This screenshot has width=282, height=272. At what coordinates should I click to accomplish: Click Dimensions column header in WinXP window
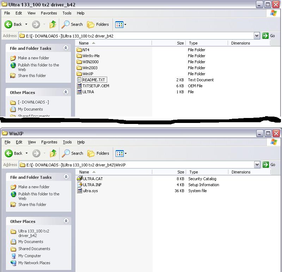click(x=249, y=172)
